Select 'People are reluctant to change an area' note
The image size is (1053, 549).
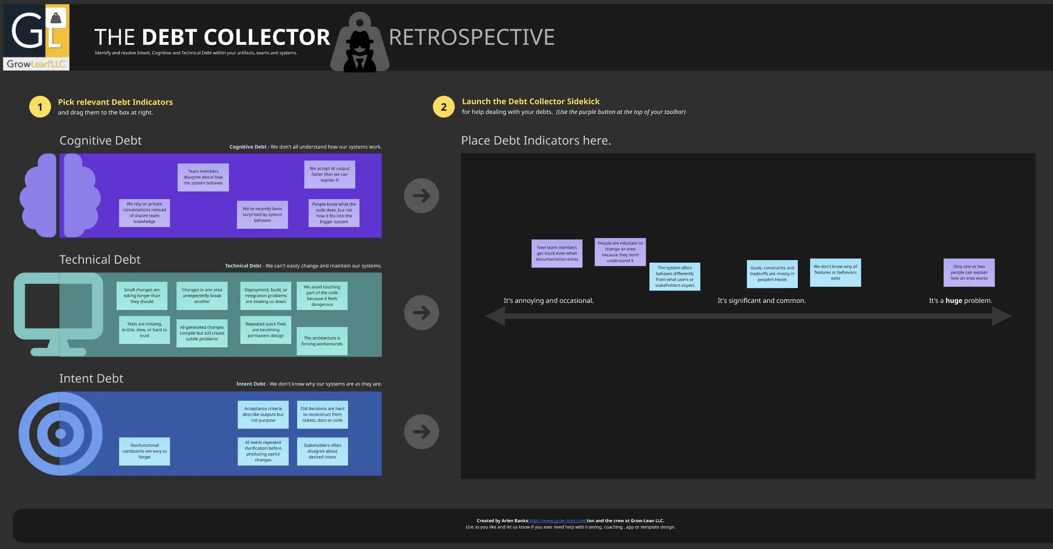620,252
